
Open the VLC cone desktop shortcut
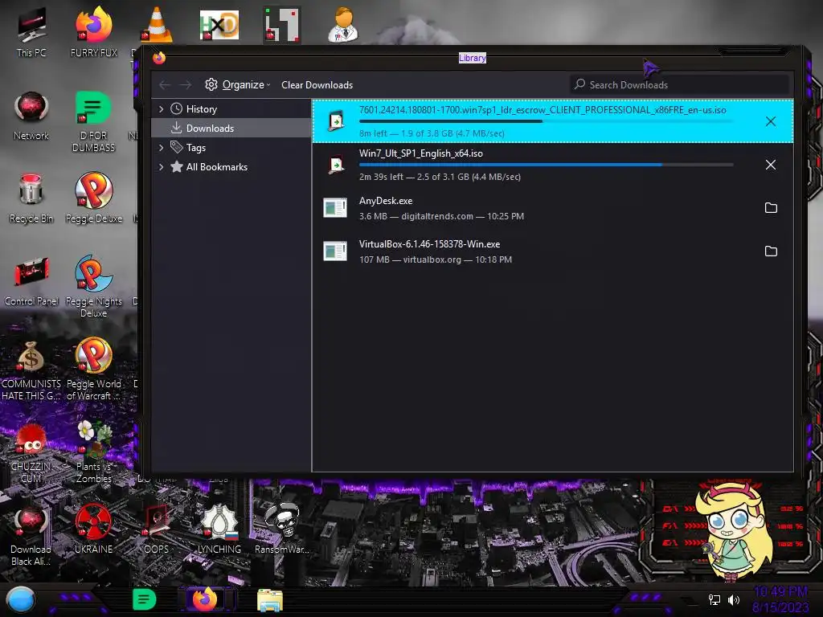157,25
